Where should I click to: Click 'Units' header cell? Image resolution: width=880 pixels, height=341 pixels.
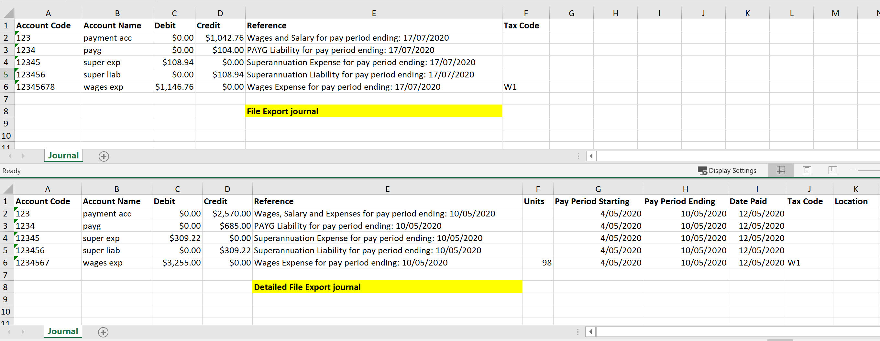[x=538, y=201]
